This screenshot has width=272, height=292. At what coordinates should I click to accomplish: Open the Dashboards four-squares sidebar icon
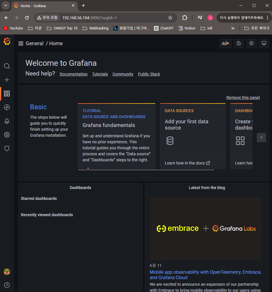[x=7, y=94]
